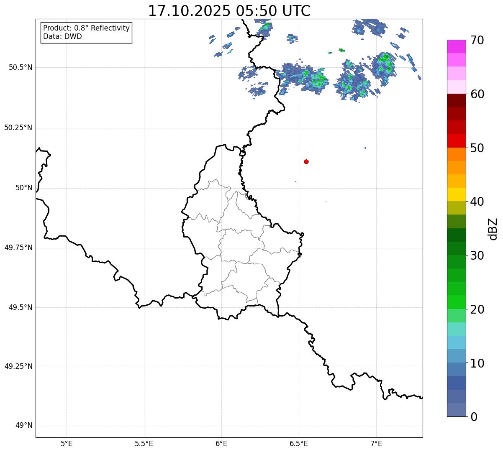This screenshot has height=452, width=503.
Task: Select the 20 value on colorbar
Action: pyautogui.click(x=477, y=309)
